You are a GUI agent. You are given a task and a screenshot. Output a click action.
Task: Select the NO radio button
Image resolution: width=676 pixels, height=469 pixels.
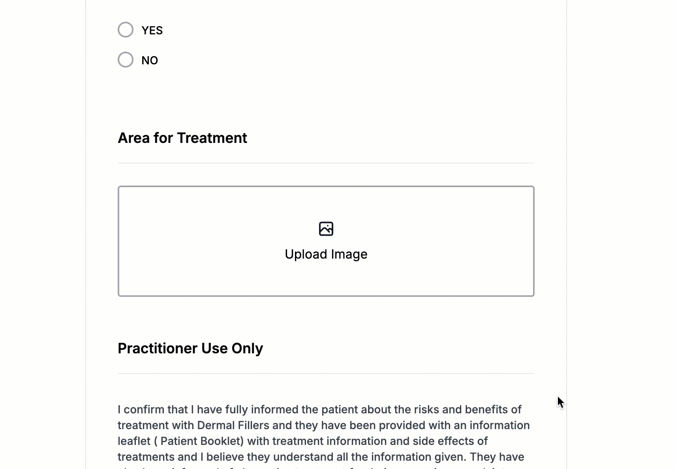(126, 60)
